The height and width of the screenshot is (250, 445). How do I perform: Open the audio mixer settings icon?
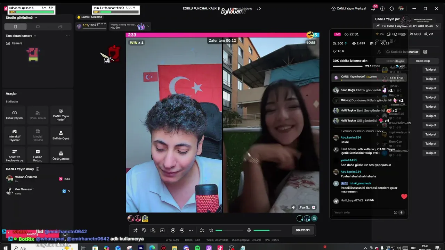pyautogui.click(x=202, y=230)
